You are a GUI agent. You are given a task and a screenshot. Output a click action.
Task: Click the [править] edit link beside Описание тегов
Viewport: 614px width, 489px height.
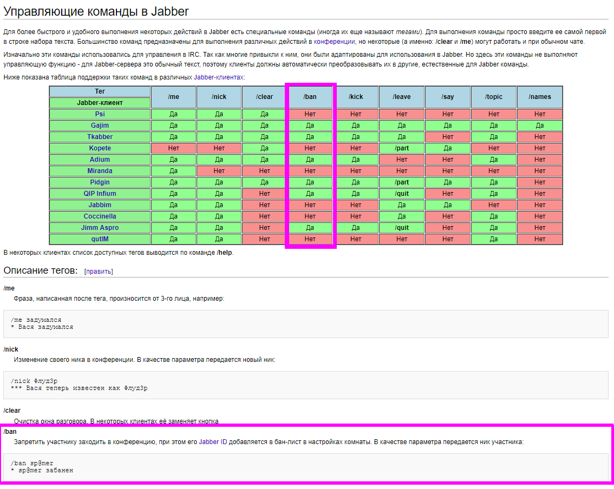99,272
